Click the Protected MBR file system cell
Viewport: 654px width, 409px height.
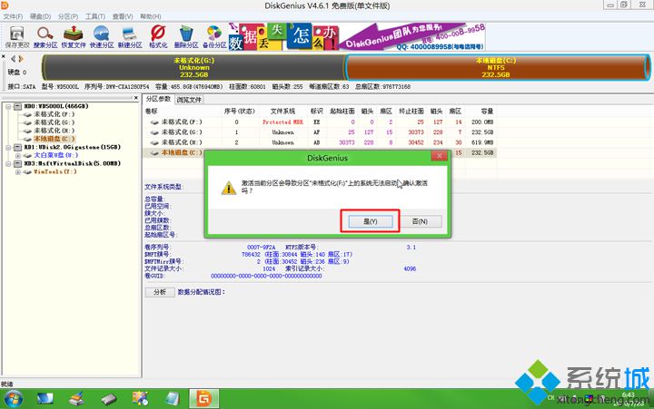tap(282, 122)
